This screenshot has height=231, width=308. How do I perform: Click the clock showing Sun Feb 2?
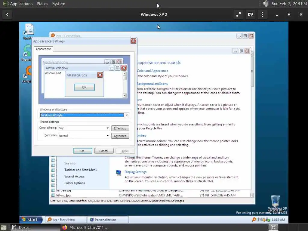click(x=289, y=4)
